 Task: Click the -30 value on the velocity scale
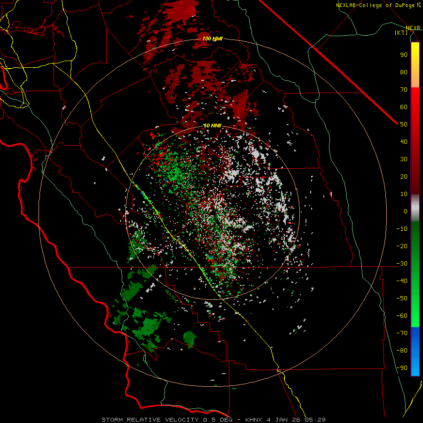click(402, 264)
